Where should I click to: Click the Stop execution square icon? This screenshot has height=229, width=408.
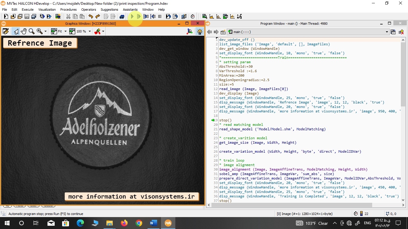(160, 17)
